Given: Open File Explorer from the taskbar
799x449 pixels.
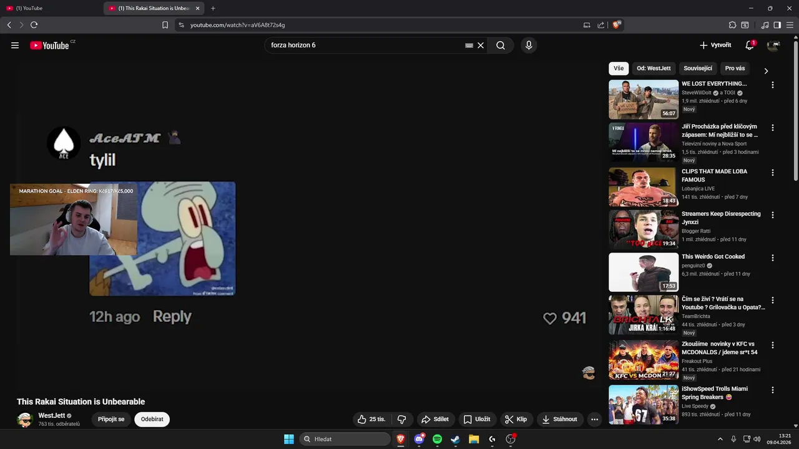Looking at the screenshot, I should coord(474,439).
